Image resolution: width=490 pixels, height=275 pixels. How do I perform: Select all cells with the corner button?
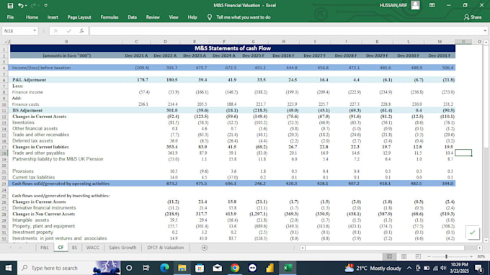click(7, 42)
